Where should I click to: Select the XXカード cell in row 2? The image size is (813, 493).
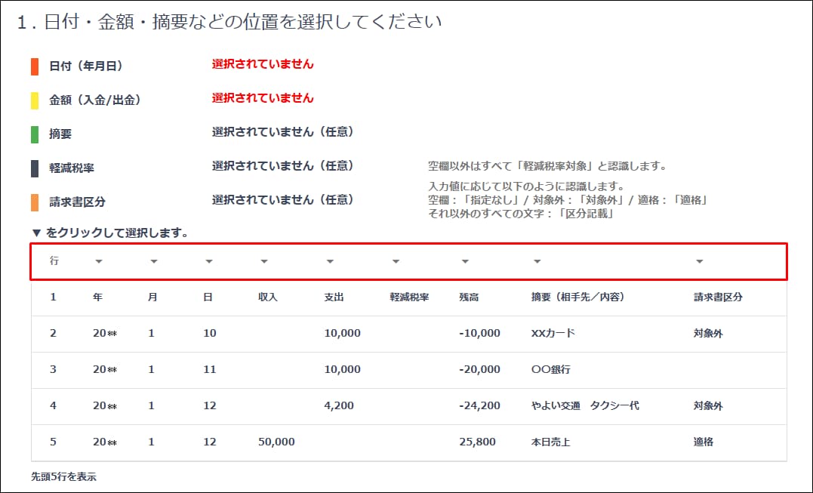(553, 334)
